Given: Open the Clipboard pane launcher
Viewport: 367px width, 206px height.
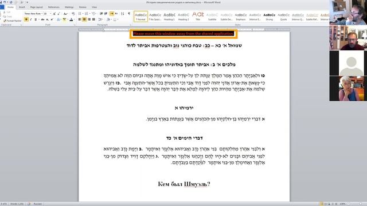Looking at the screenshot, I should click(x=21, y=25).
